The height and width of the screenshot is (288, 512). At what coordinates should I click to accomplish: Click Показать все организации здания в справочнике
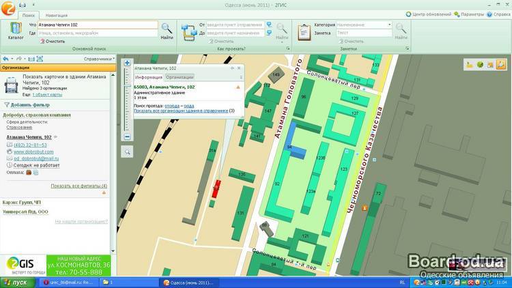point(181,111)
